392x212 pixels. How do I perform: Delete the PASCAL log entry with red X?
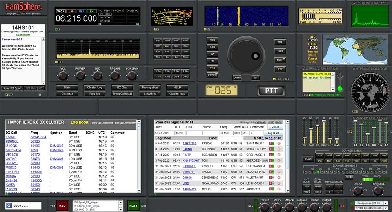click(x=279, y=143)
